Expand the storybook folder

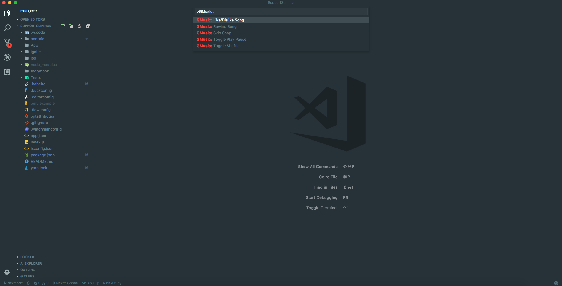coord(40,71)
